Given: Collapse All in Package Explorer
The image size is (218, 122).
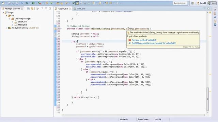Looking at the screenshot, I should 28,8.
